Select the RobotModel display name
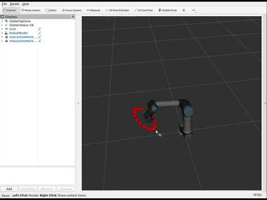 coord(18,33)
